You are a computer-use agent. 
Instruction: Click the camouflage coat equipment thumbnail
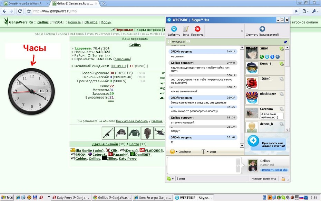click(x=147, y=133)
